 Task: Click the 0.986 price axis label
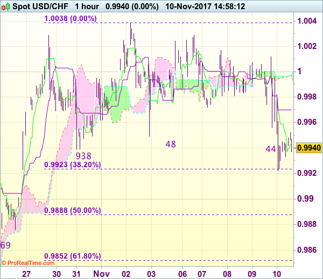pyautogui.click(x=307, y=250)
